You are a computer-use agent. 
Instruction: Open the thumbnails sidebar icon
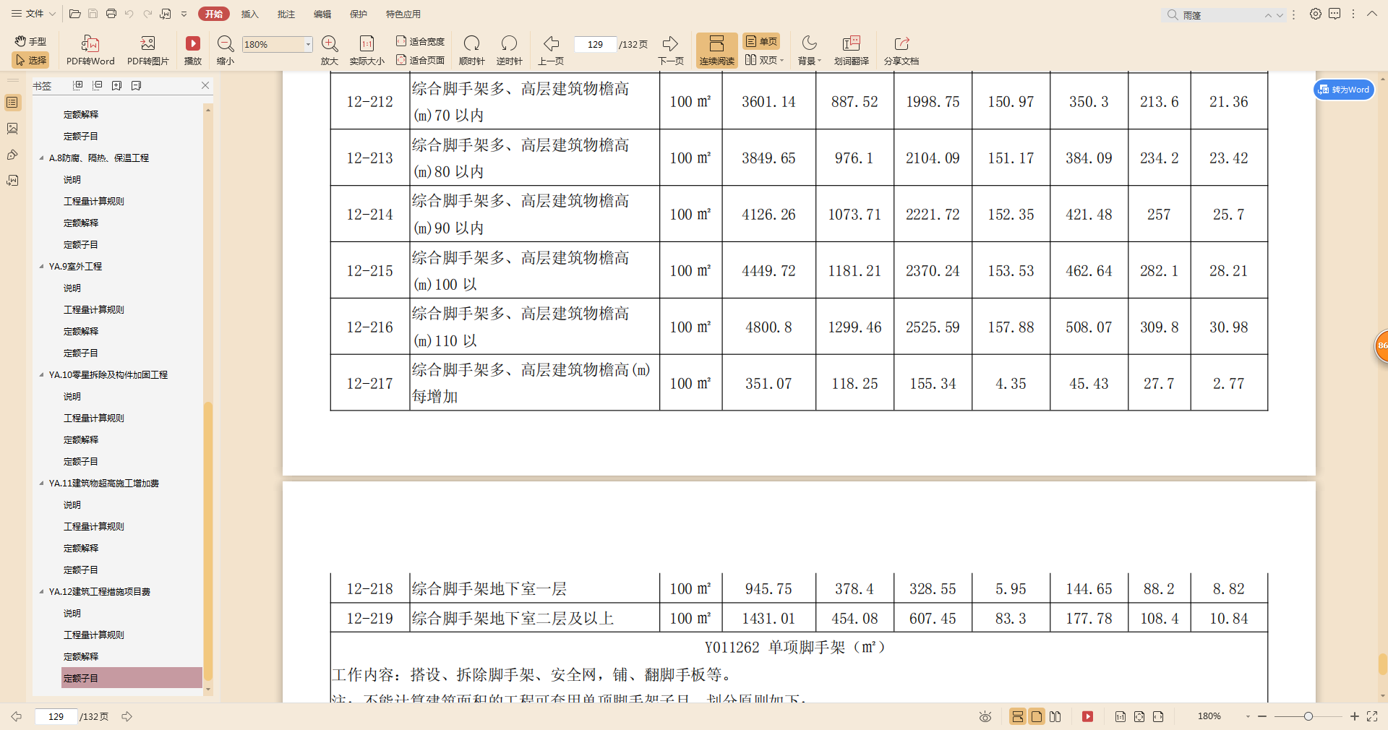tap(12, 128)
